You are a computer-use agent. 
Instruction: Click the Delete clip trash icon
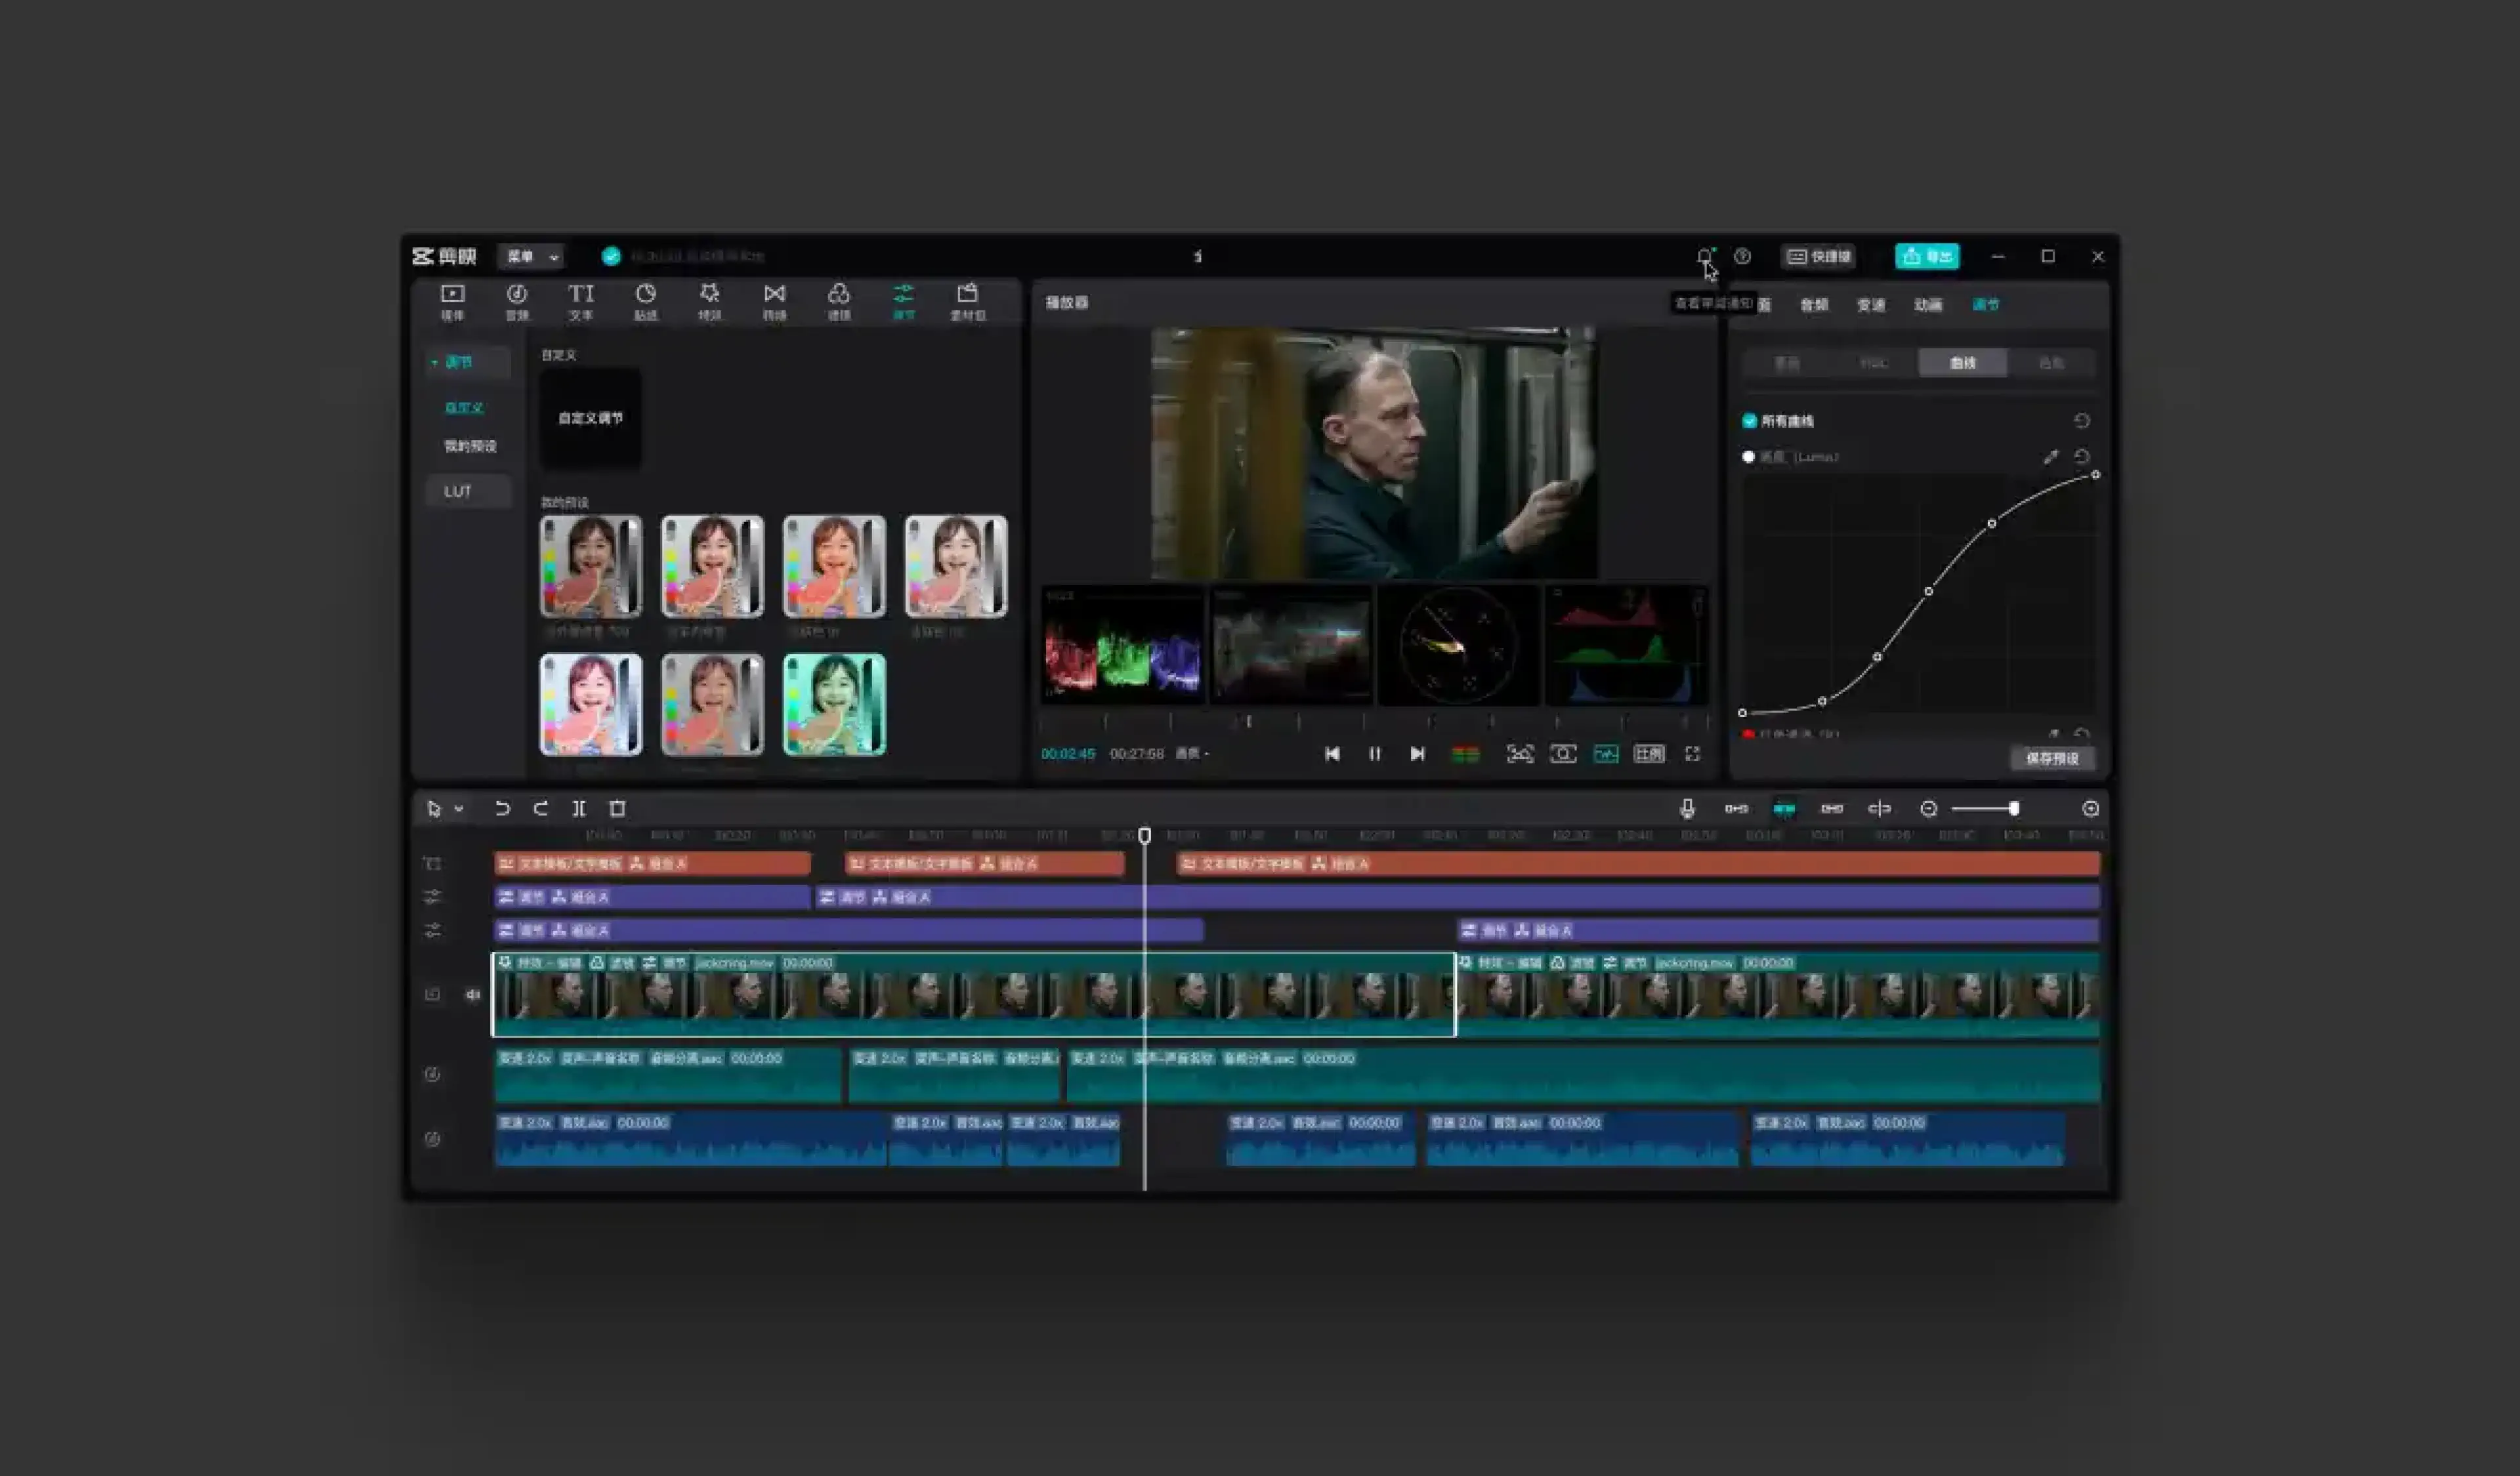pyautogui.click(x=617, y=808)
